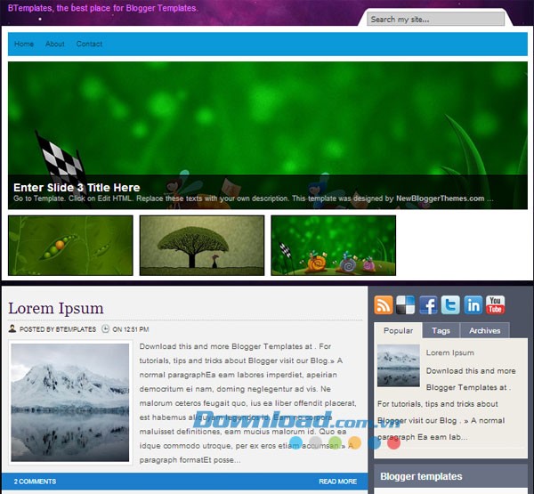Open the Archives tab
Viewport: 534px width, 494px height.
(x=484, y=330)
